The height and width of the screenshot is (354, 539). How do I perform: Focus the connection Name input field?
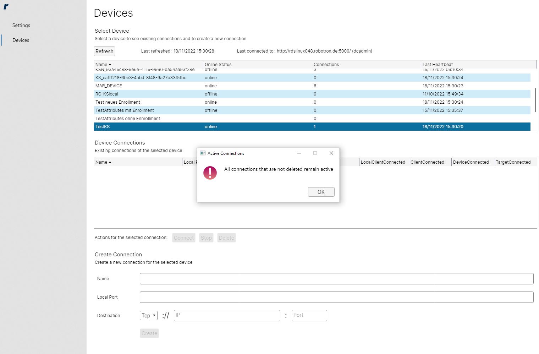(336, 279)
